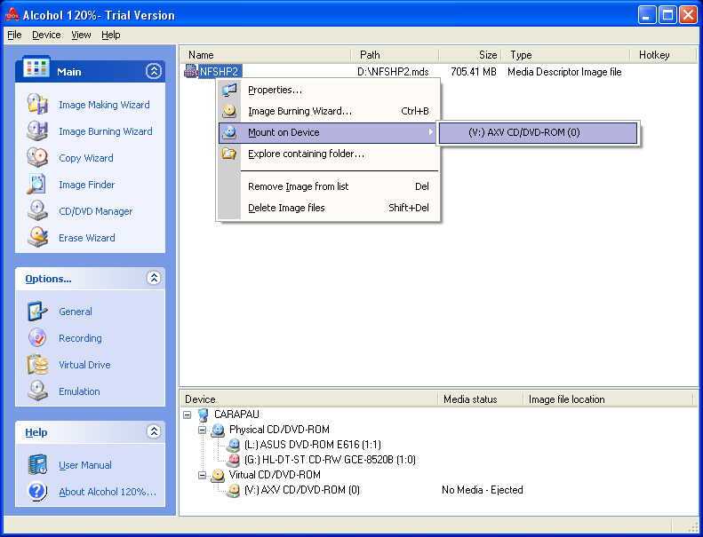Select Remove Image from list
Image resolution: width=703 pixels, height=537 pixels.
(x=328, y=186)
